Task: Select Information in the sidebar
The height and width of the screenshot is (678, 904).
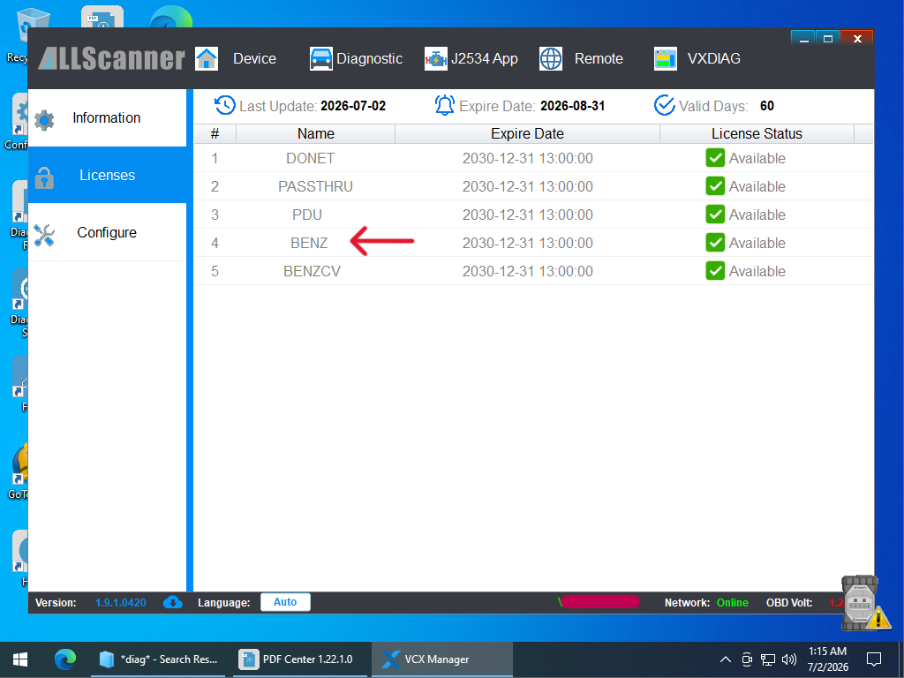Action: point(107,117)
